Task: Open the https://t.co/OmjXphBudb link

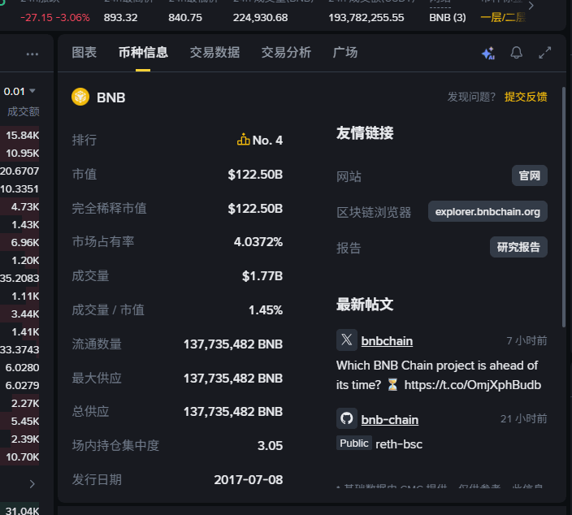Action: [472, 385]
